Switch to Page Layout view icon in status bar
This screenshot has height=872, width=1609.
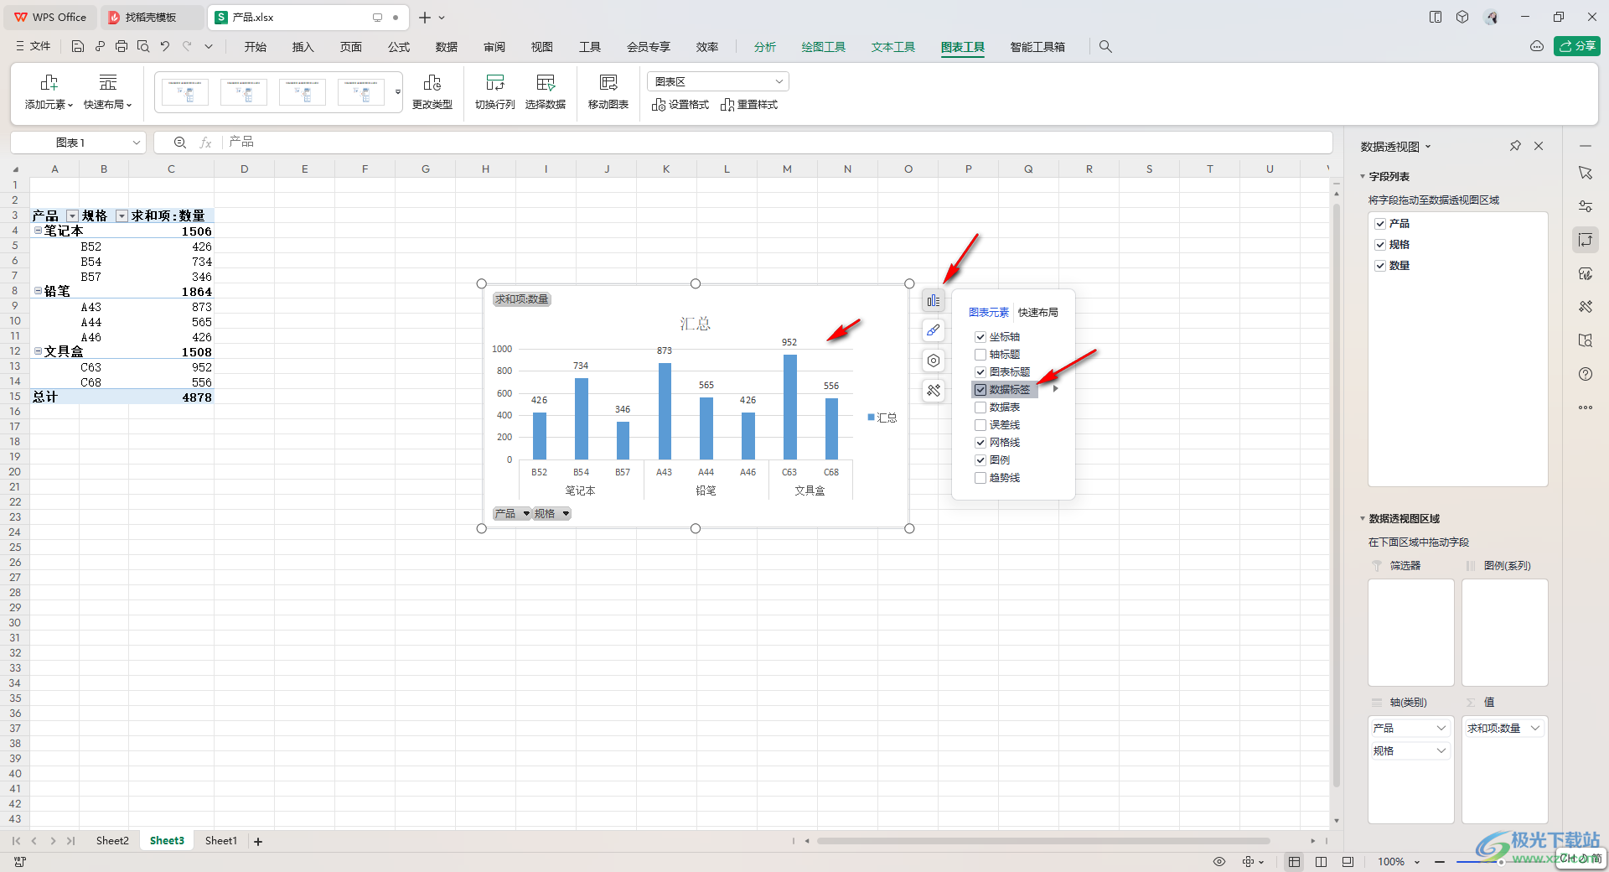coord(1322,861)
